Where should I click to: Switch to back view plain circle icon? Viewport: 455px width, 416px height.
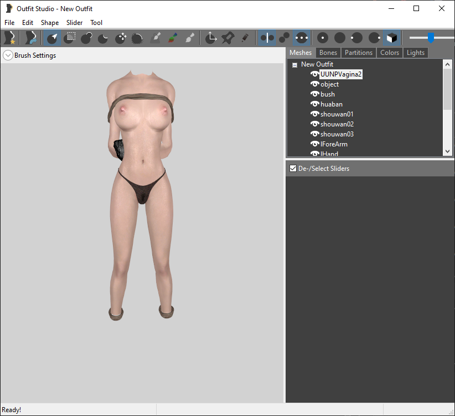(340, 38)
